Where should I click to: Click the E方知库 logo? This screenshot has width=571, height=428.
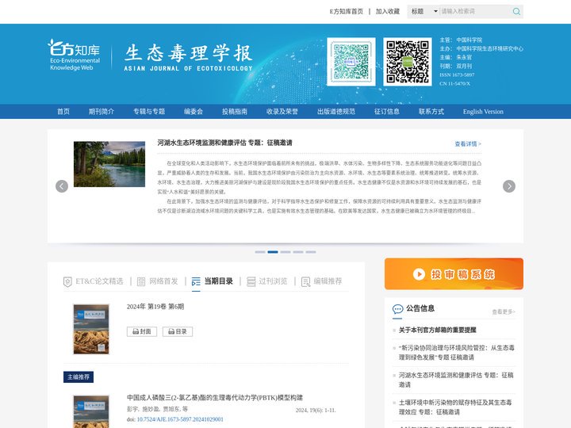(74, 55)
